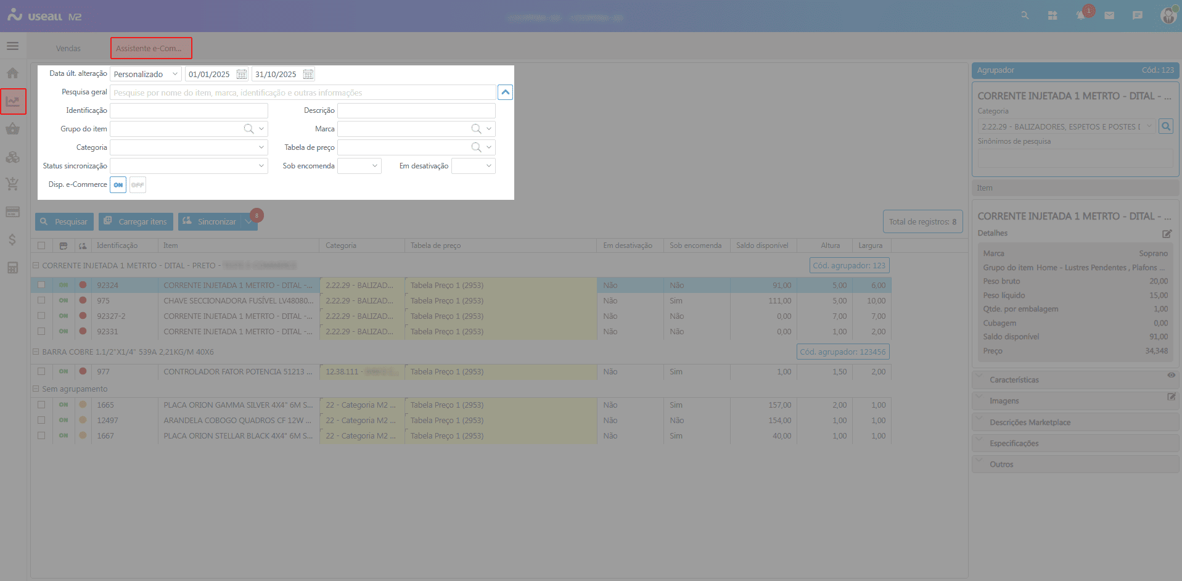
Task: Open the Personalizado date range dropdown
Action: [x=146, y=75]
